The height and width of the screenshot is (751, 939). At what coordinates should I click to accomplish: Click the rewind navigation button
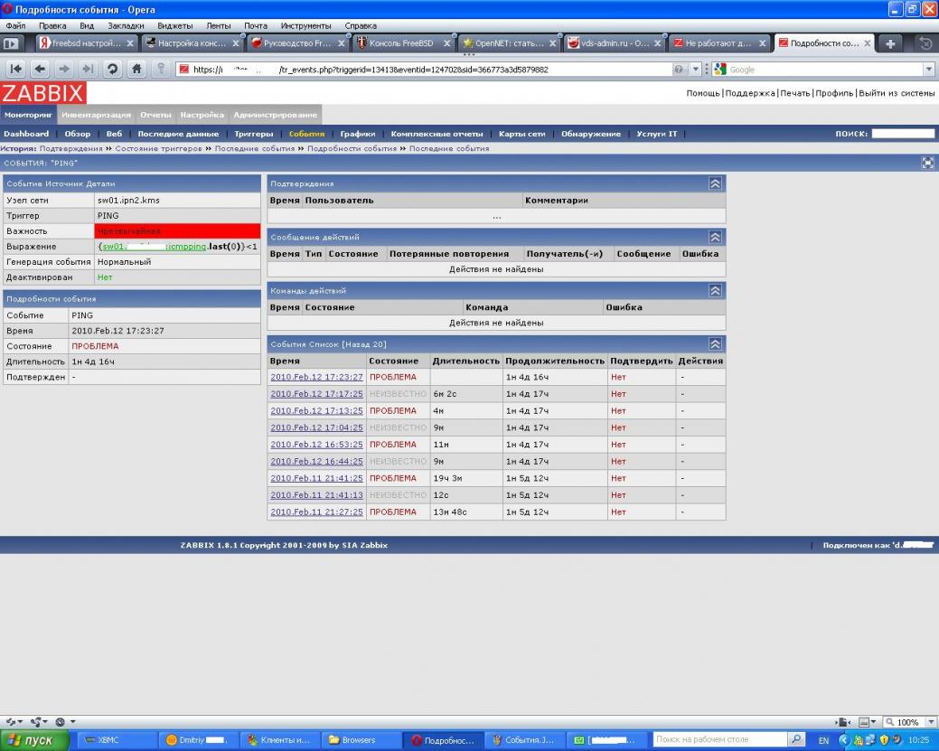[x=16, y=70]
